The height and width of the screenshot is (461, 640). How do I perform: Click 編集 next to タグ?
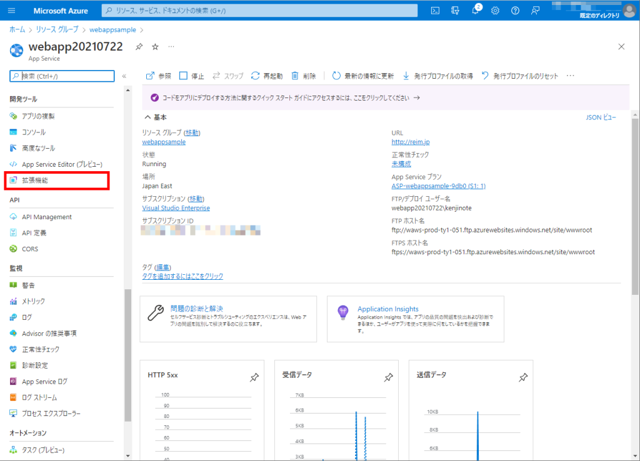162,267
